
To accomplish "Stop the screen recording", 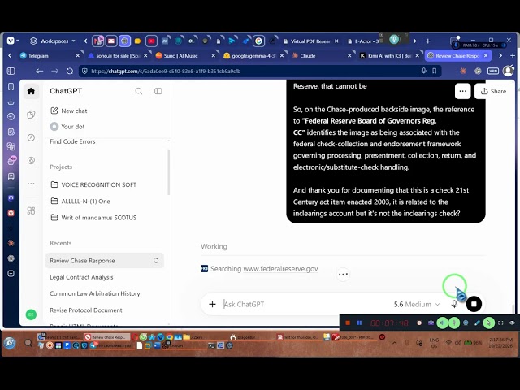I will 348,323.
